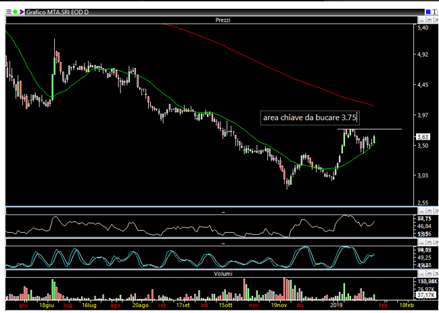Click the '2019' date label

[x=336, y=305]
